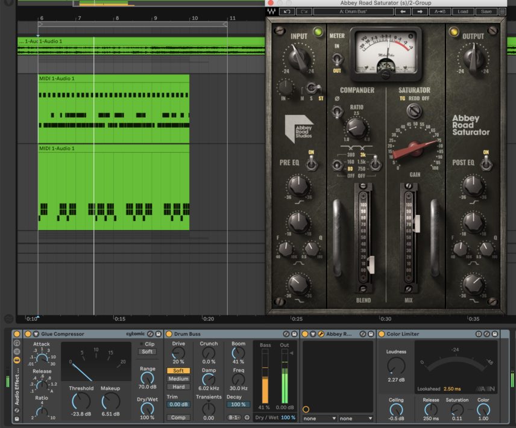
Task: Click Drum Buss Decay 100 % field
Action: 238,405
